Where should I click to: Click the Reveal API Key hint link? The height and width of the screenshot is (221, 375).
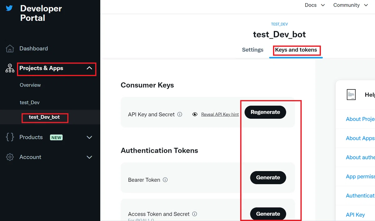[220, 114]
